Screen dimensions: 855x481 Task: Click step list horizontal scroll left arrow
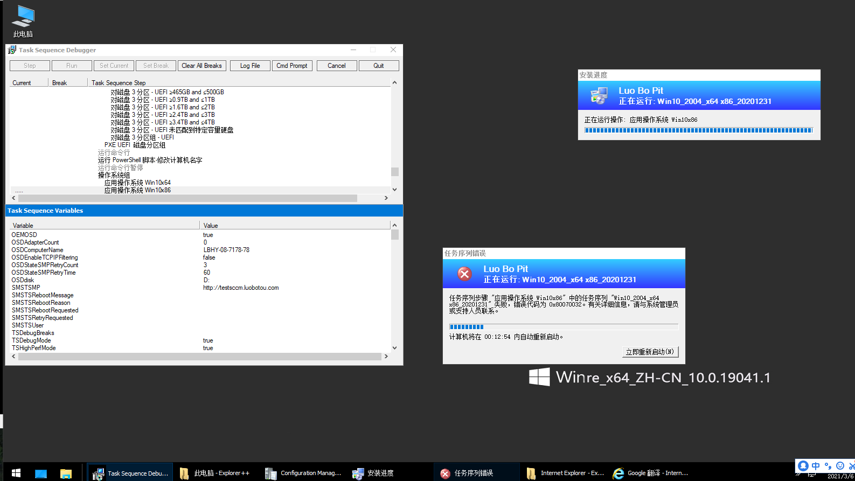click(x=13, y=198)
